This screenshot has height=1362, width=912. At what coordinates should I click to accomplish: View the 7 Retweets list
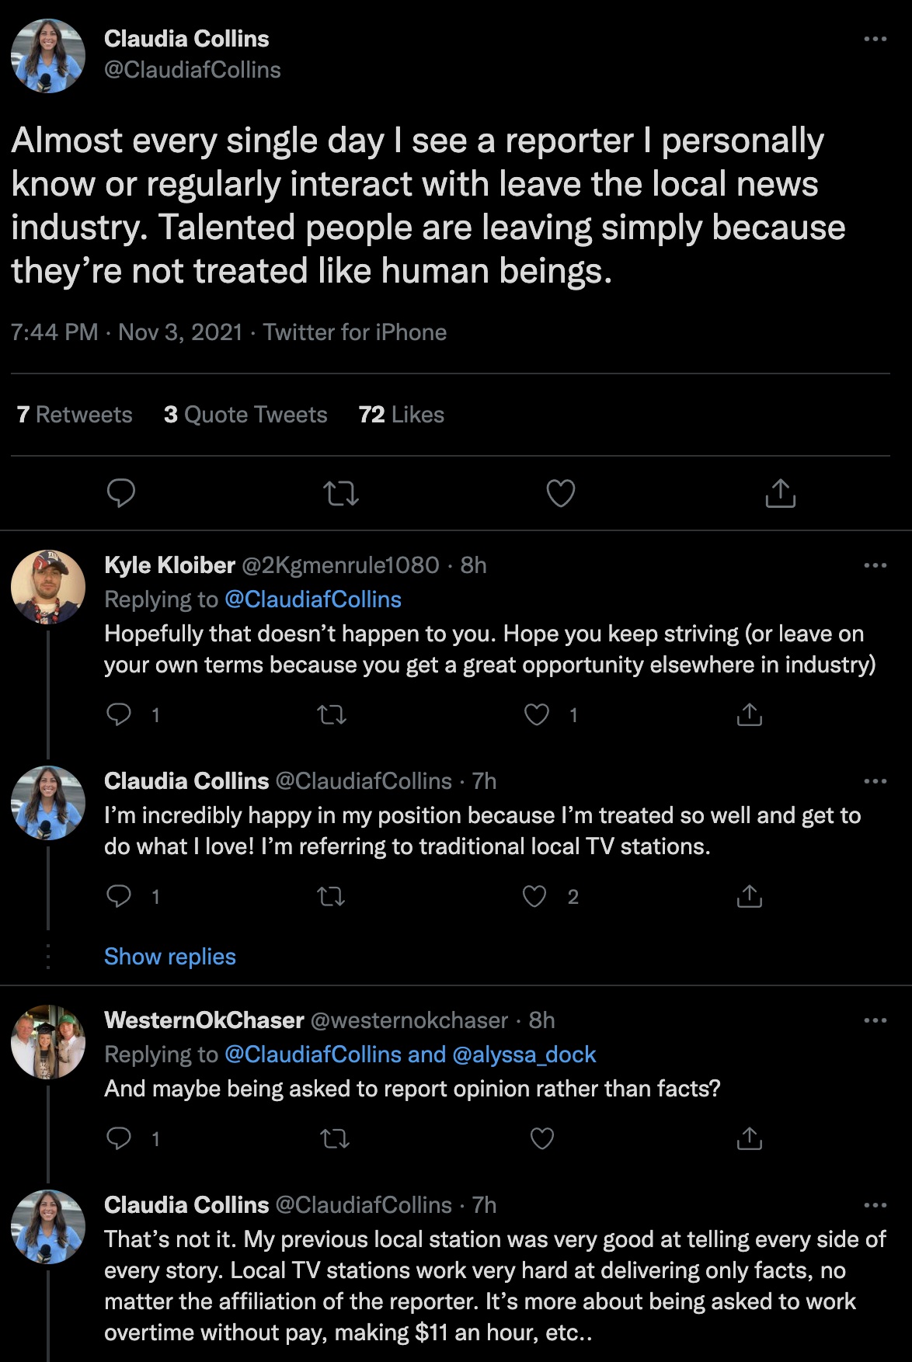[x=75, y=415]
